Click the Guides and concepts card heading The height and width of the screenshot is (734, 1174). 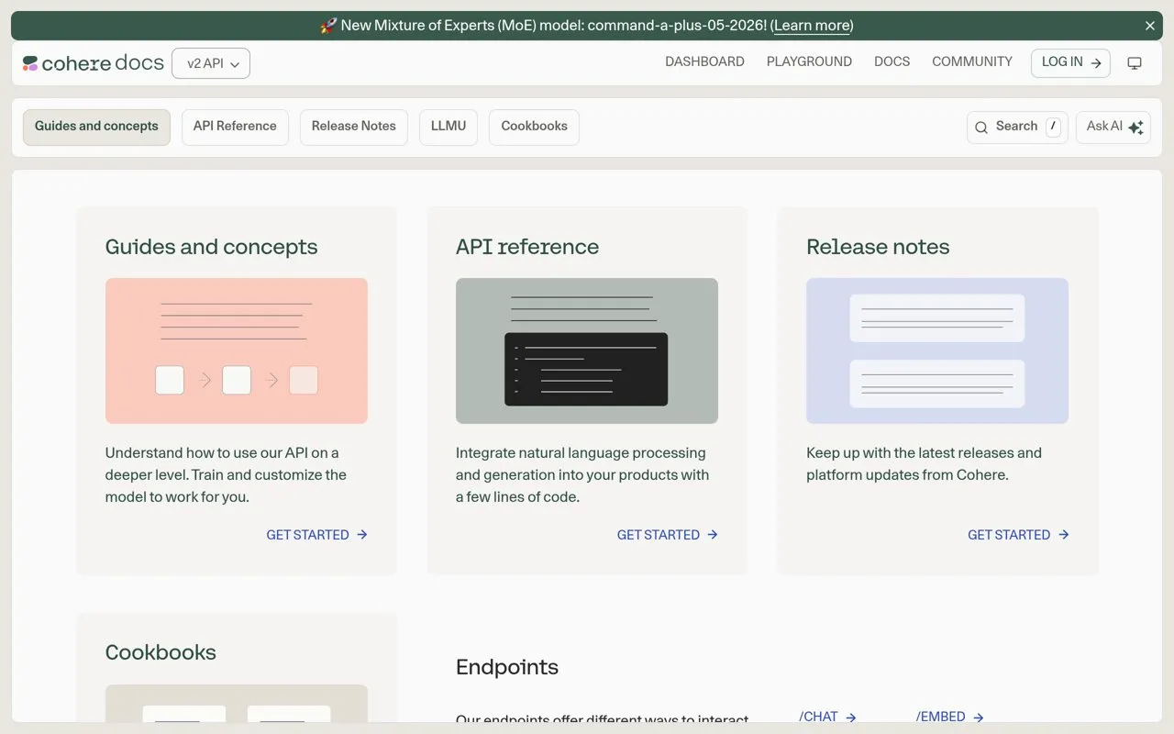(211, 247)
